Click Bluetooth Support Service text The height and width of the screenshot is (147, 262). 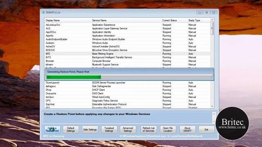(x=105, y=65)
